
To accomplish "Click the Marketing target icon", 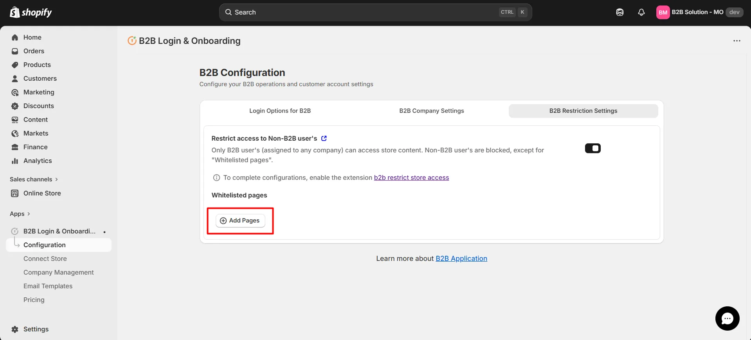I will 15,92.
